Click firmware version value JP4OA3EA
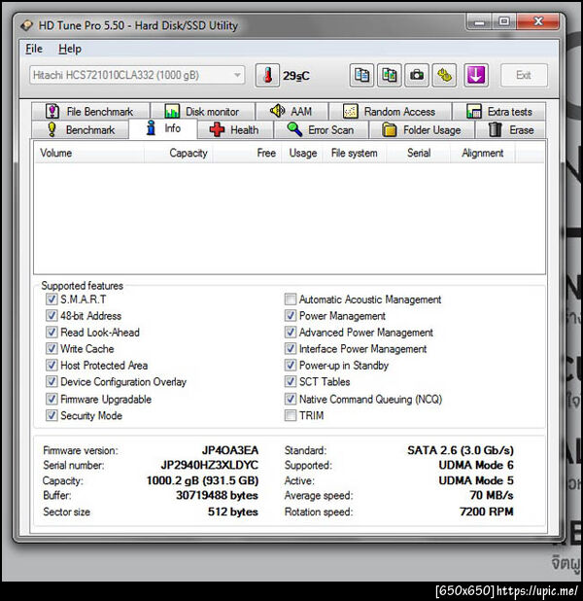 (230, 450)
